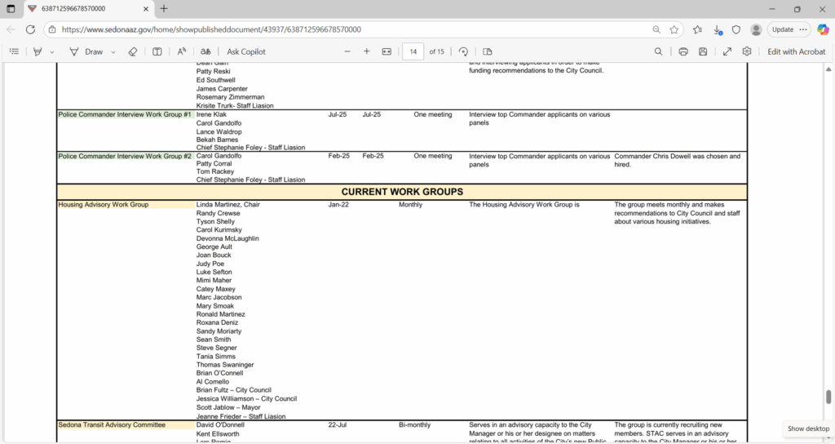Open the table of contents panel
Screen dimensions: 835x444
14,51
